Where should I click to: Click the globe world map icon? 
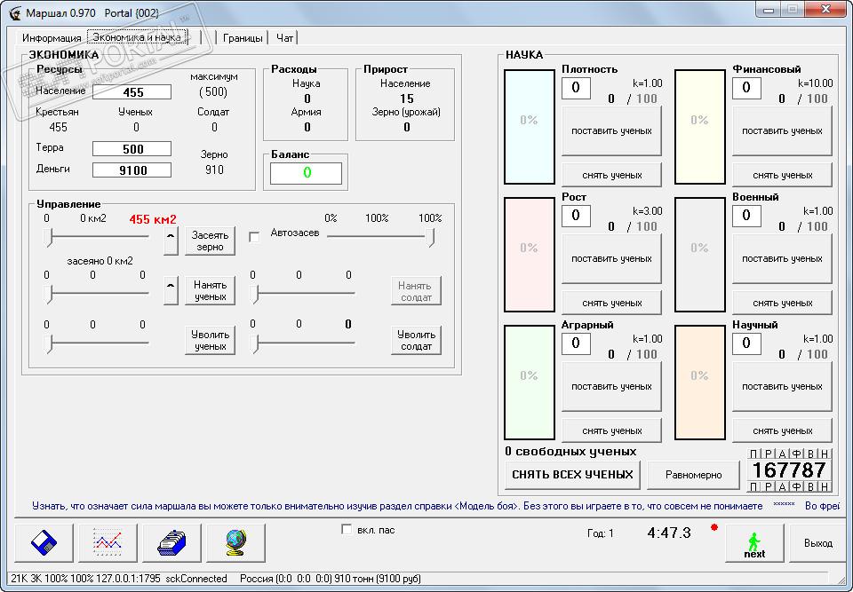coord(235,542)
